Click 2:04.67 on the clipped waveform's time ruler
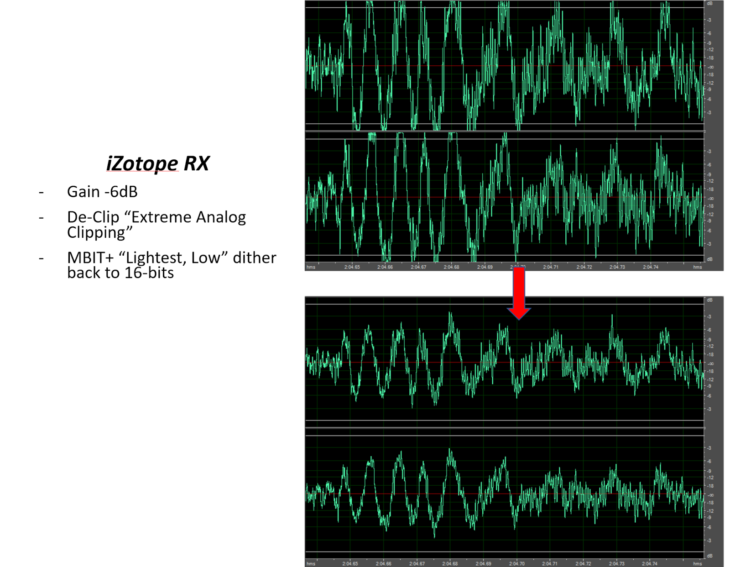The height and width of the screenshot is (567, 730). [x=418, y=267]
